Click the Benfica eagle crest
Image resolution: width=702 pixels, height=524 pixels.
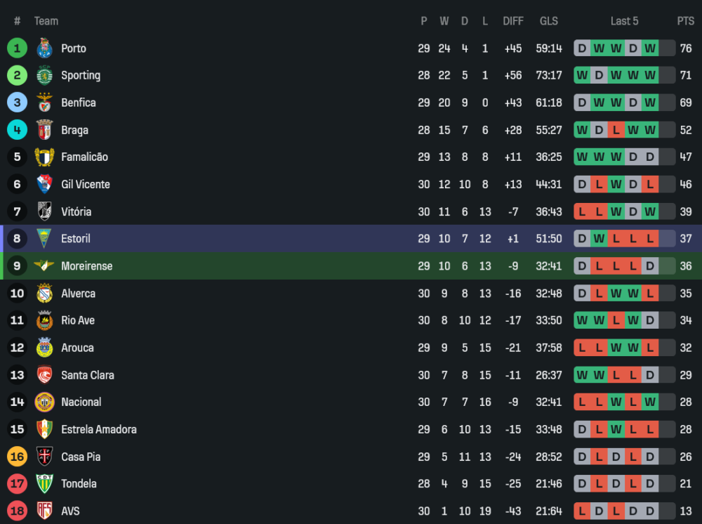[45, 103]
